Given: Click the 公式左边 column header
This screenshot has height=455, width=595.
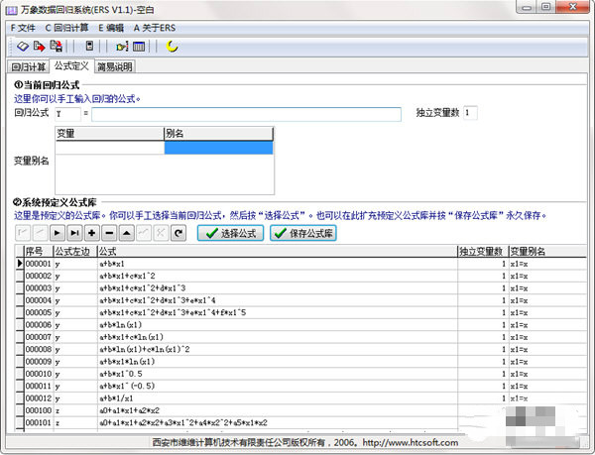Looking at the screenshot, I should pyautogui.click(x=75, y=251).
